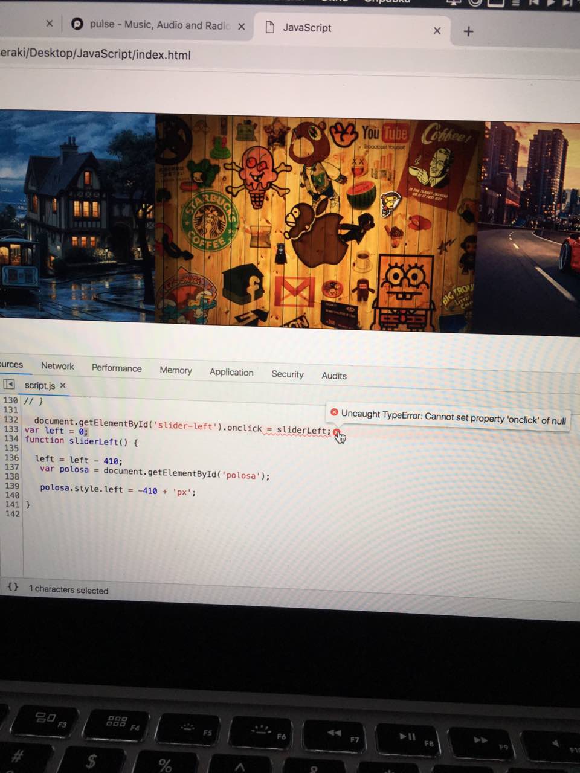
Task: Select the script.js file tab
Action: 40,385
